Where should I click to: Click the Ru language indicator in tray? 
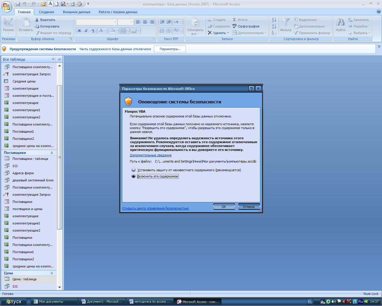(x=361, y=302)
